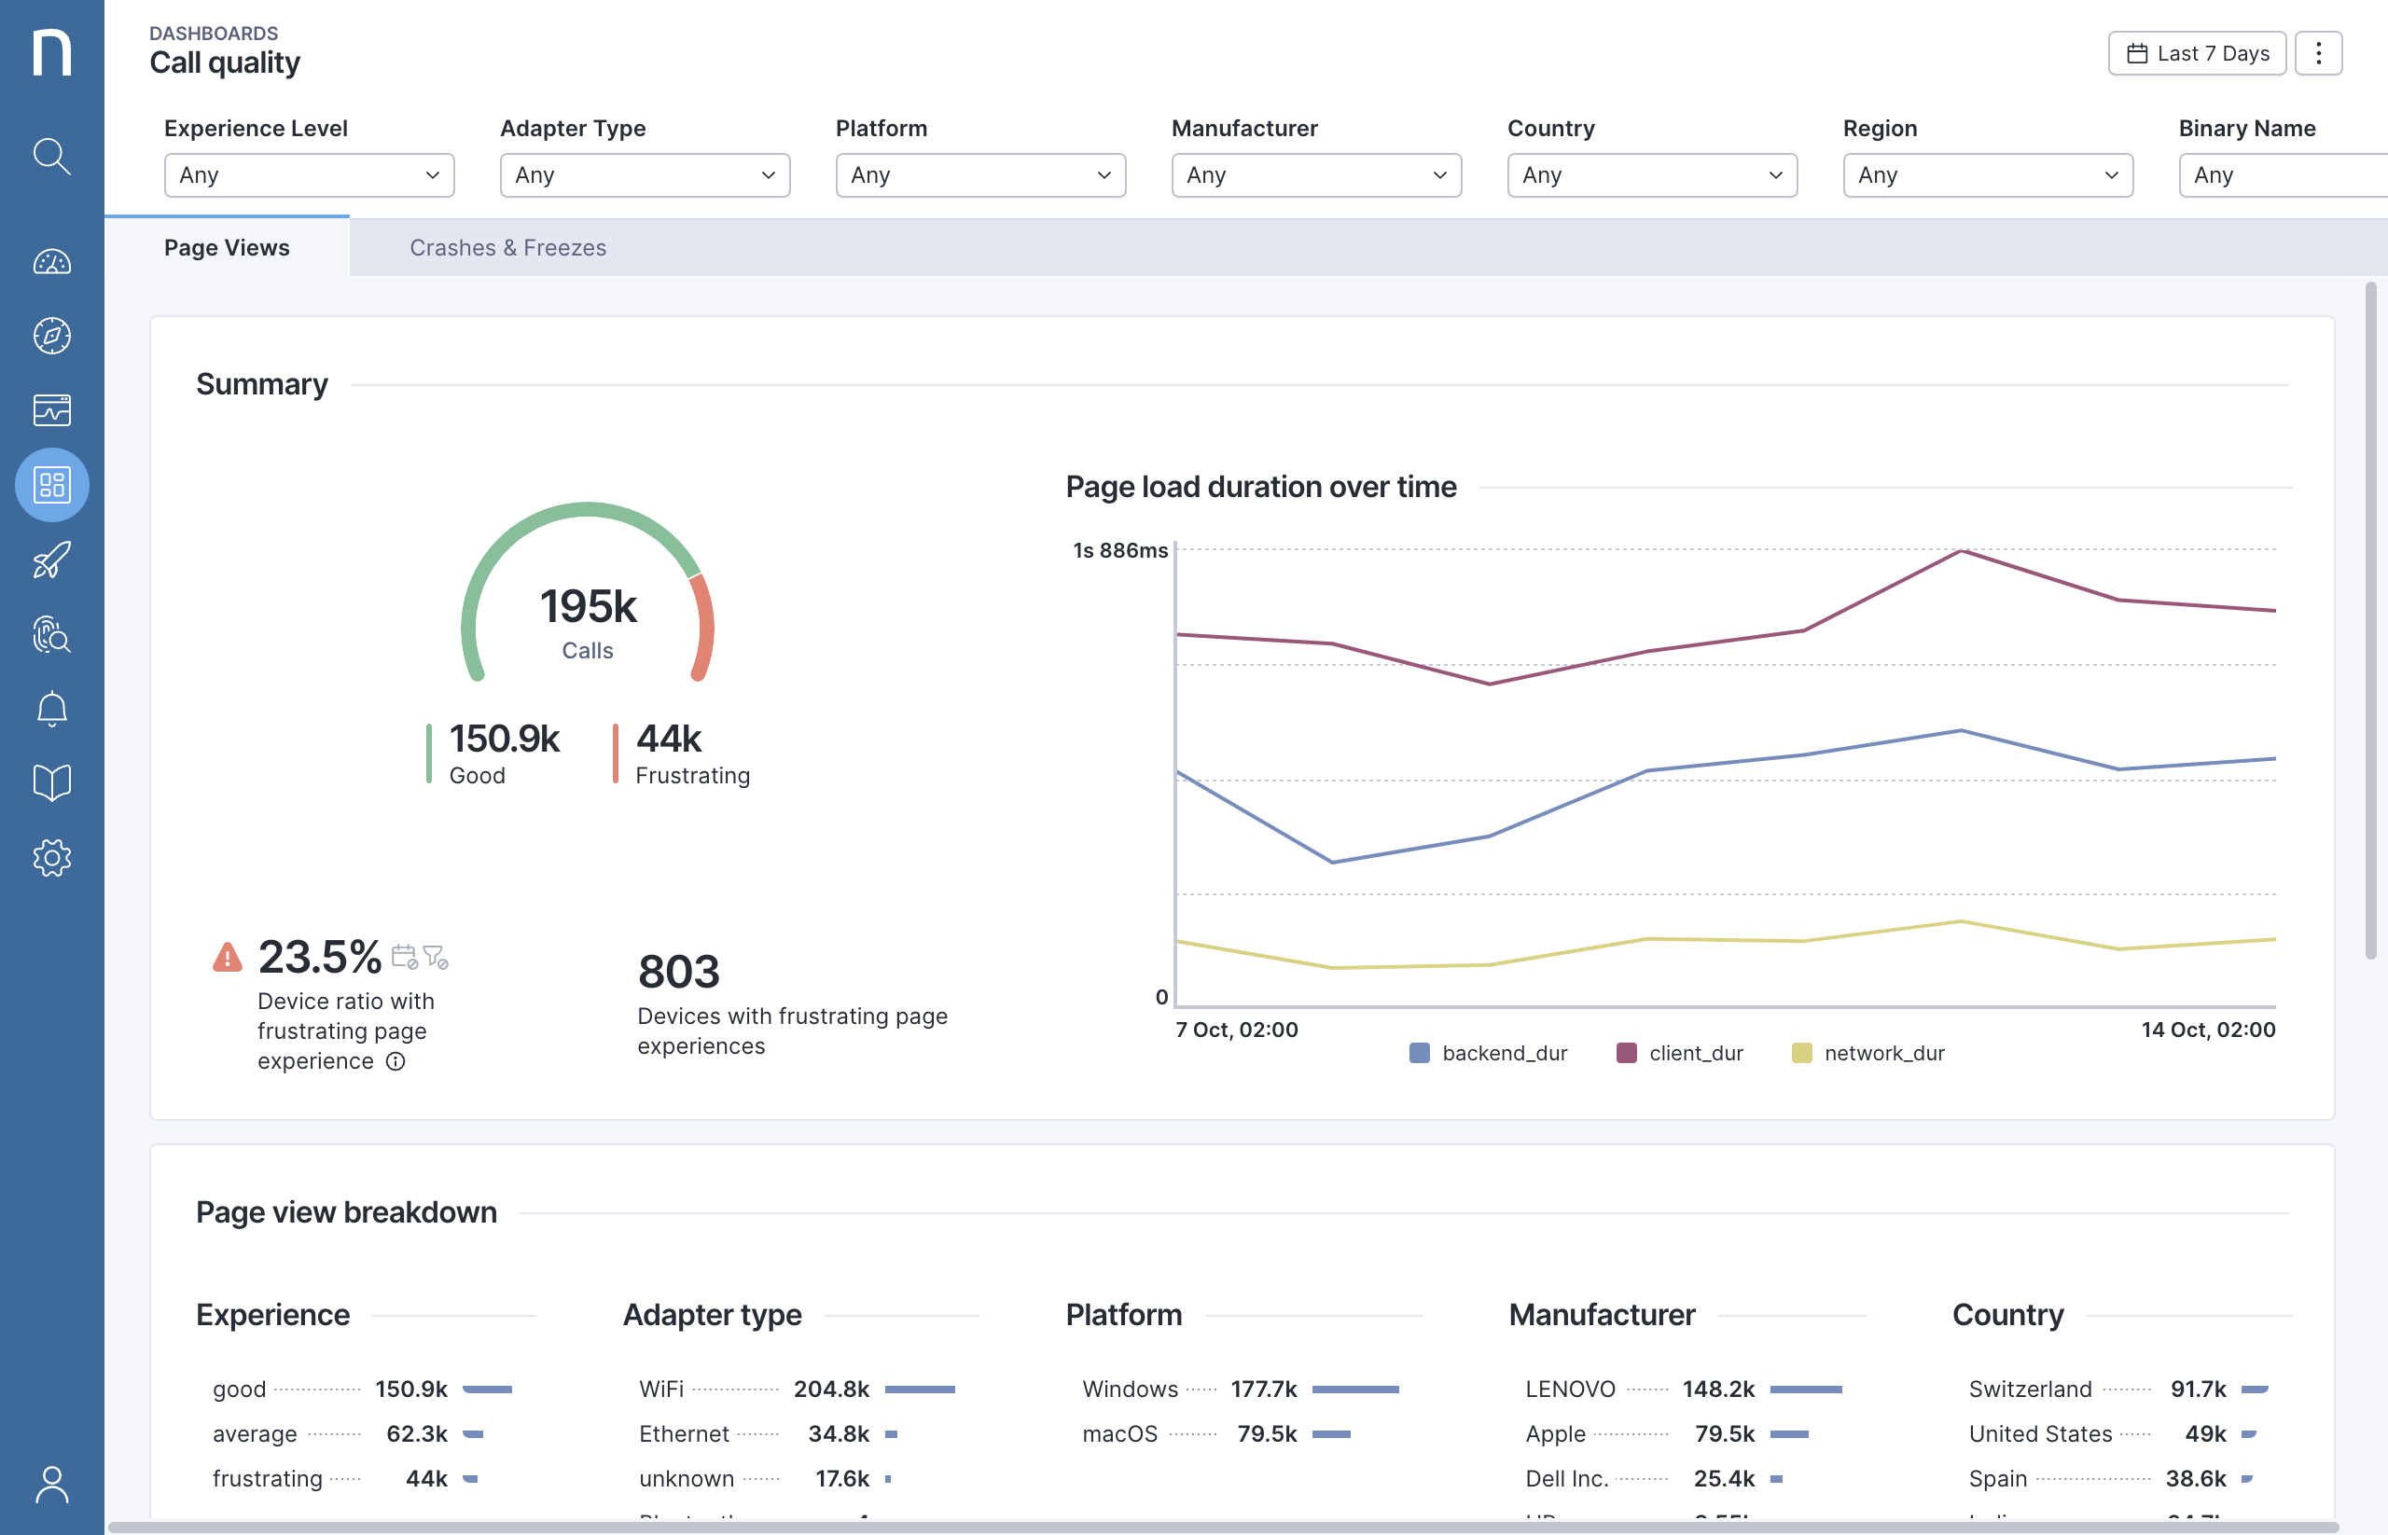Click the rocket icon in sidebar

52,560
